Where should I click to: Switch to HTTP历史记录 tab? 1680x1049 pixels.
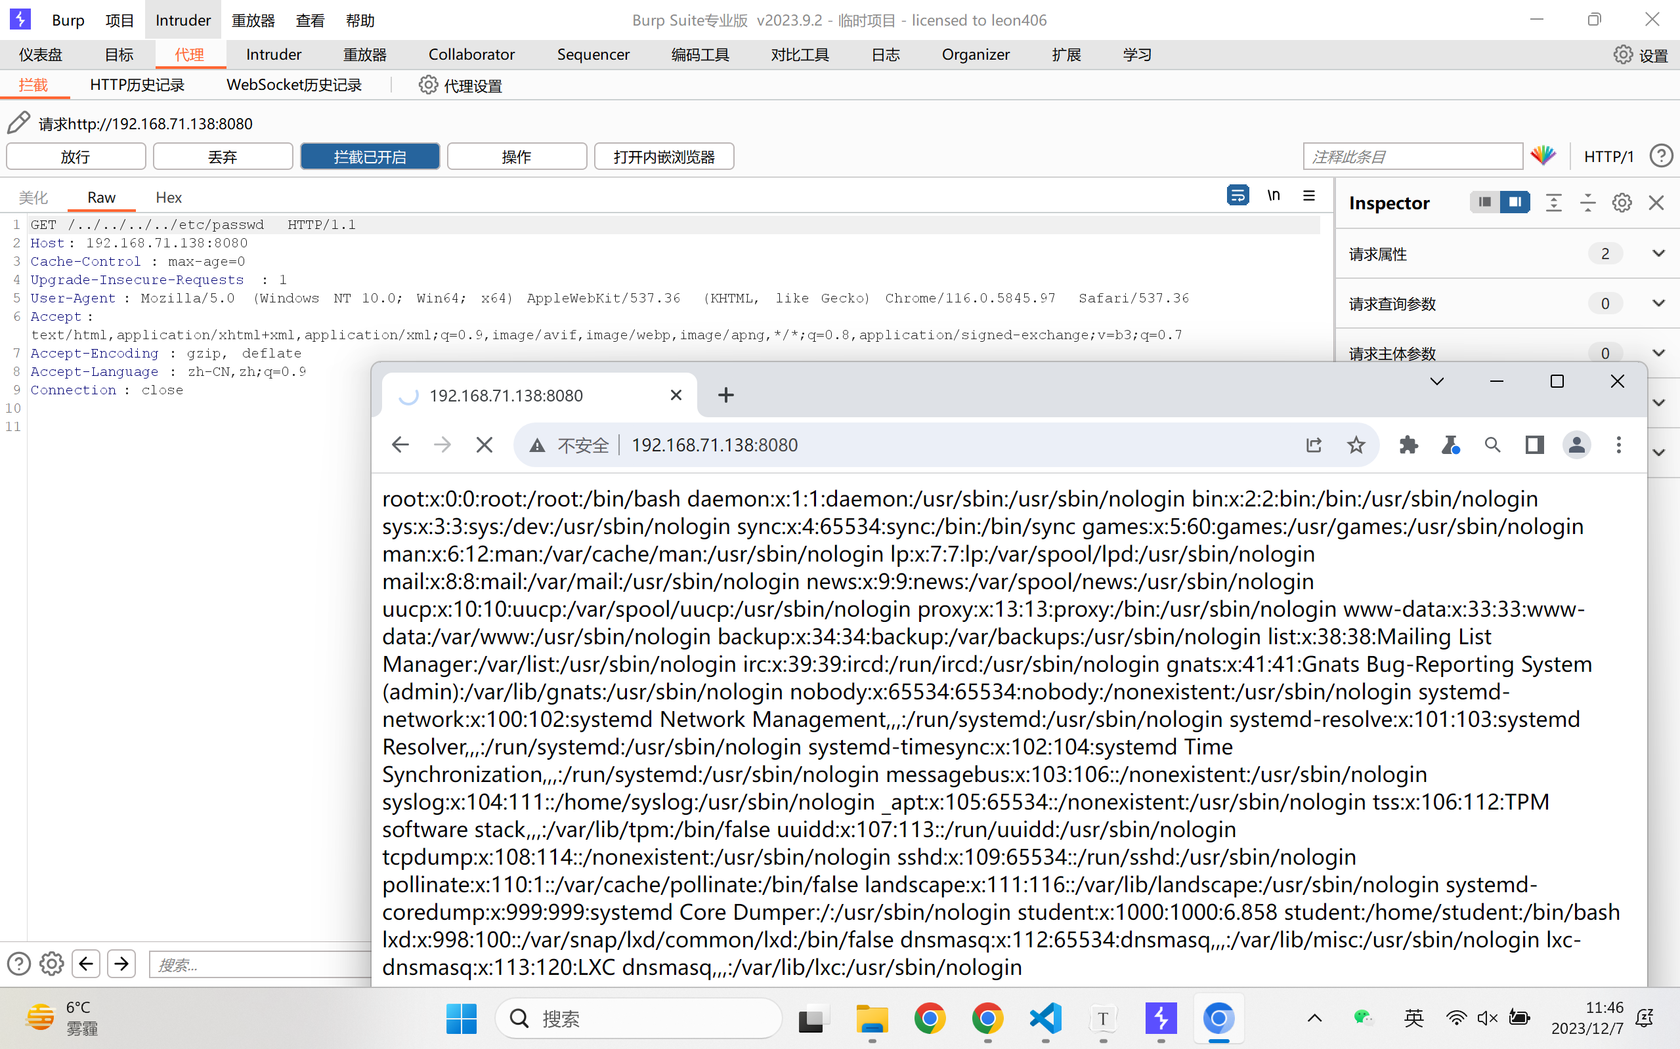[x=137, y=85]
